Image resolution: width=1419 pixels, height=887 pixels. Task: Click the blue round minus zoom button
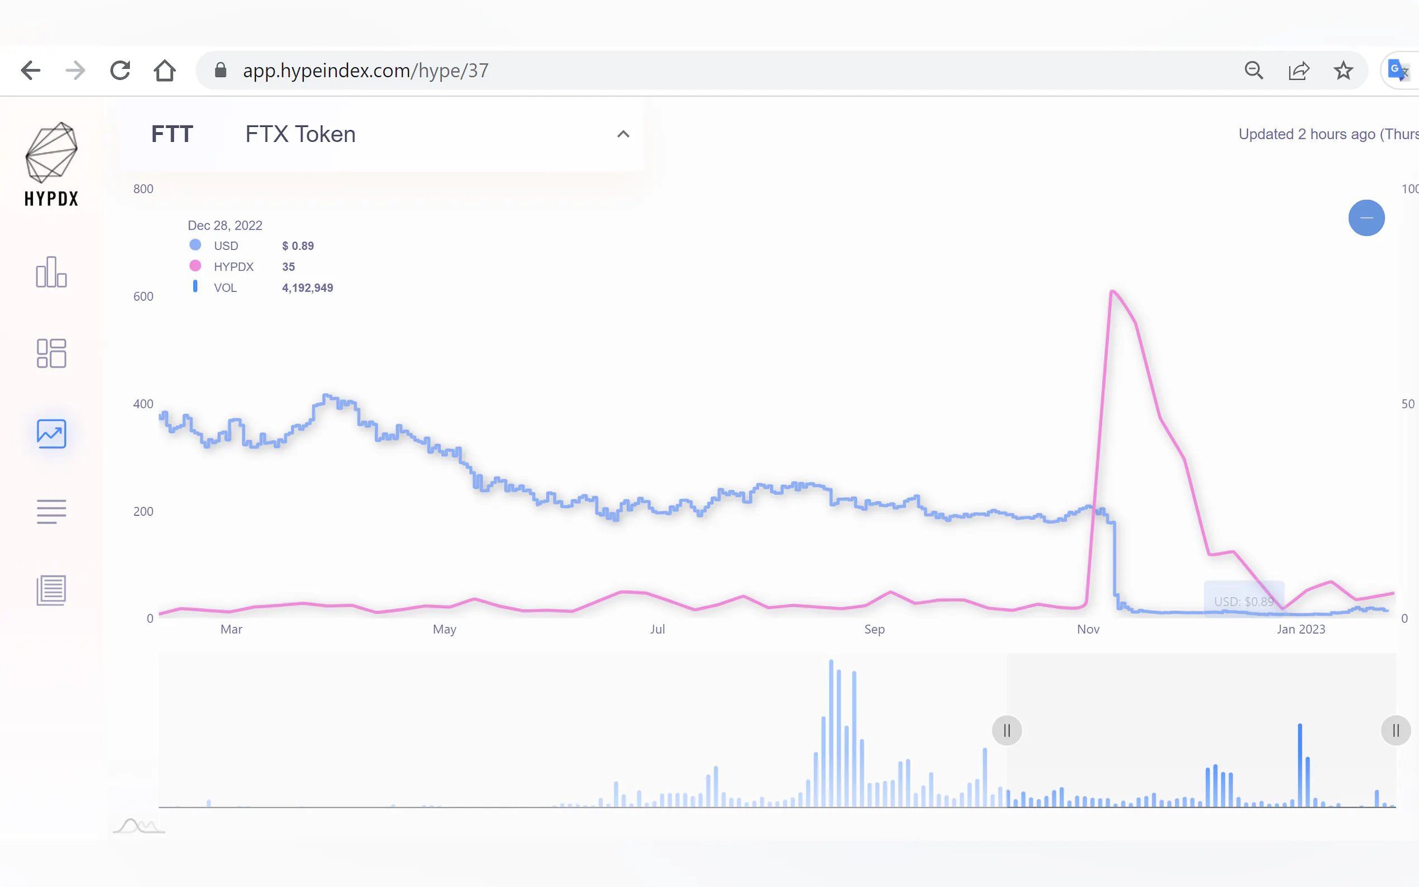tap(1366, 218)
